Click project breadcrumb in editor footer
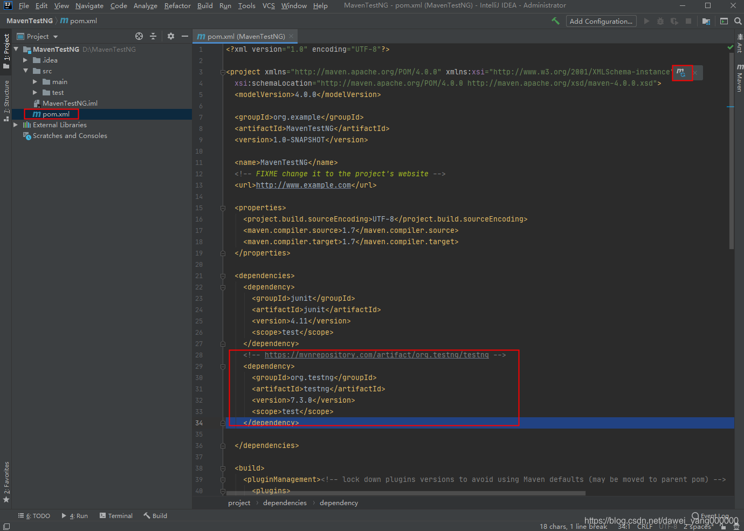Screen dimensions: 744x531 click(239, 502)
